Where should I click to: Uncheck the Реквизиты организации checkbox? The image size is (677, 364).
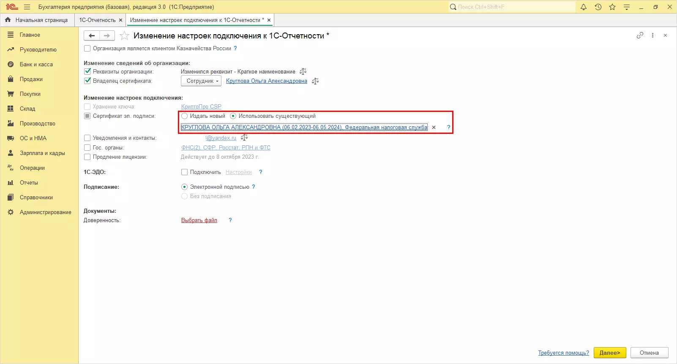point(87,71)
